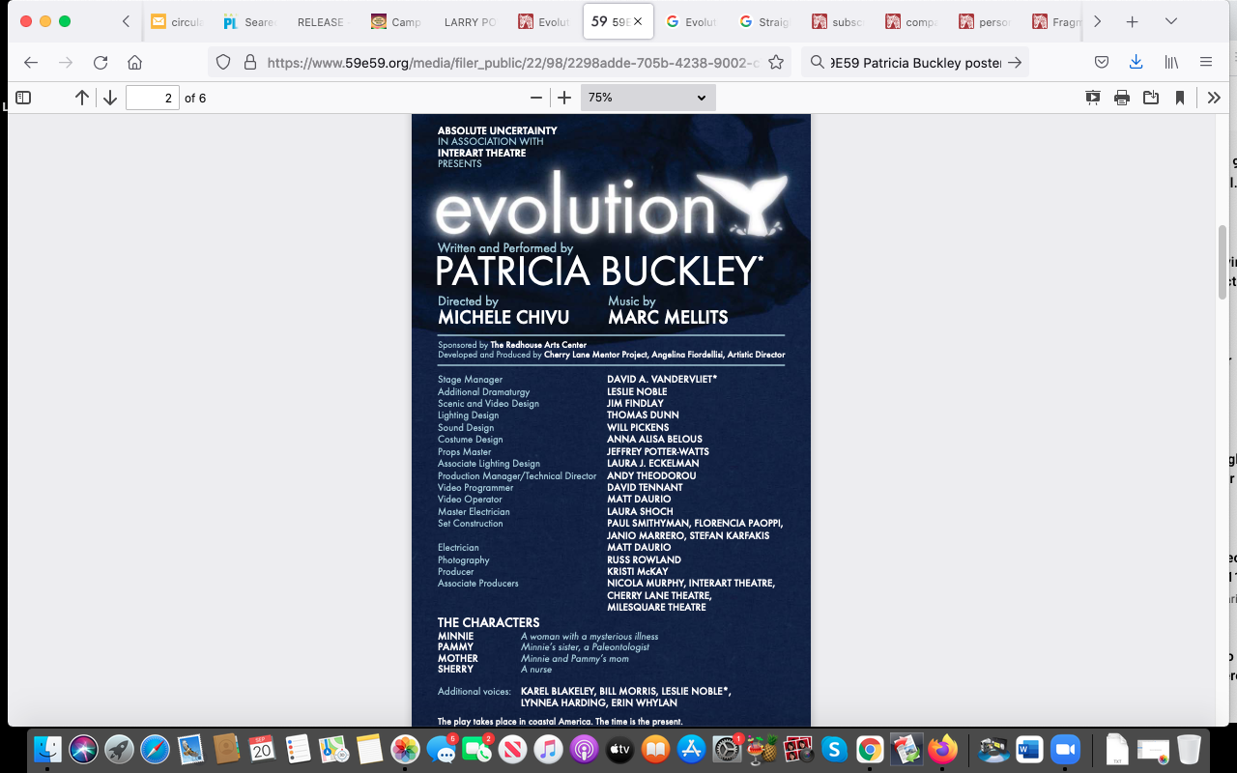Toggle the tracking protection shield icon

[223, 62]
